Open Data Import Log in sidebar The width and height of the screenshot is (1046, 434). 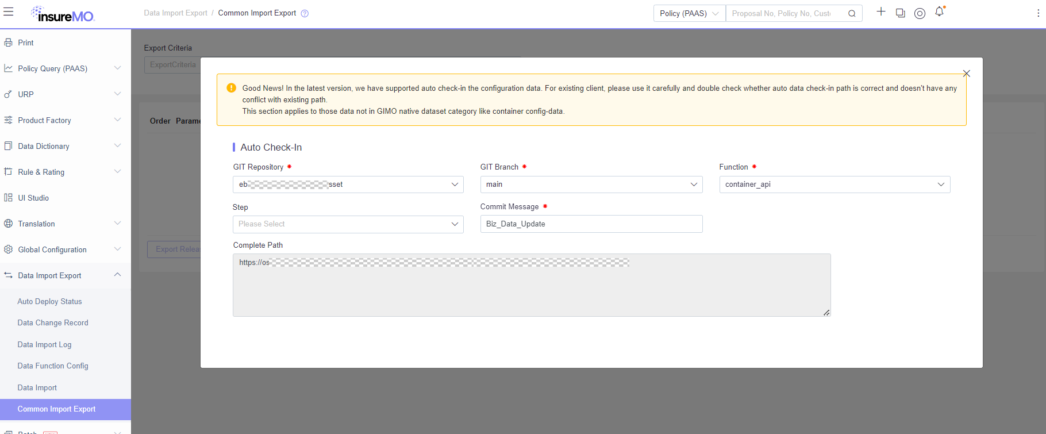click(44, 344)
